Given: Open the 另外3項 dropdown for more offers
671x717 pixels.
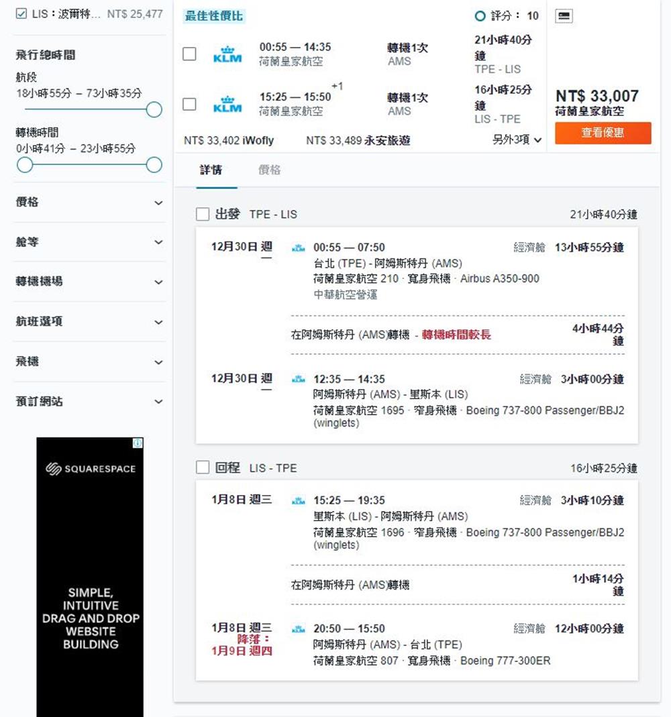Looking at the screenshot, I should coord(517,140).
